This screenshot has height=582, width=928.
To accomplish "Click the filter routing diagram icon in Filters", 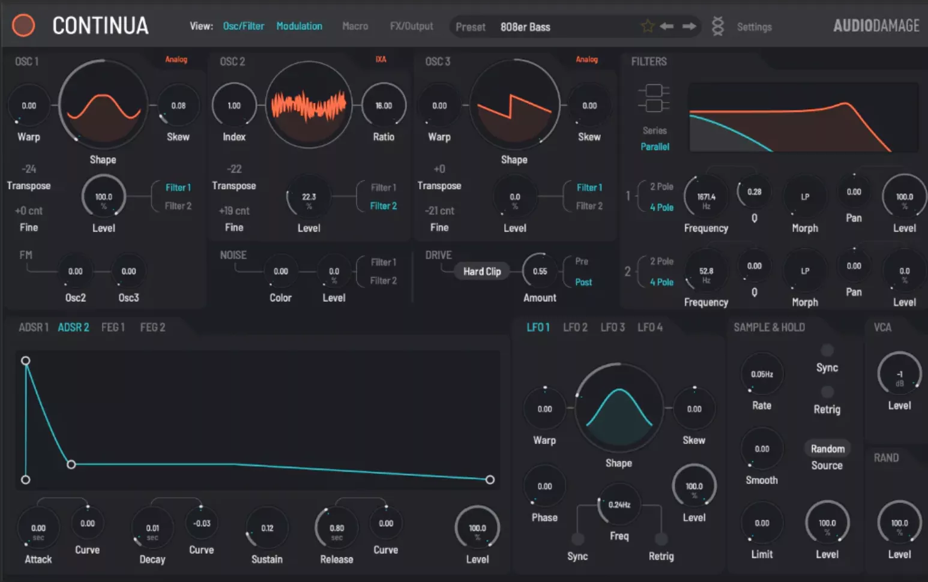I will tap(654, 96).
